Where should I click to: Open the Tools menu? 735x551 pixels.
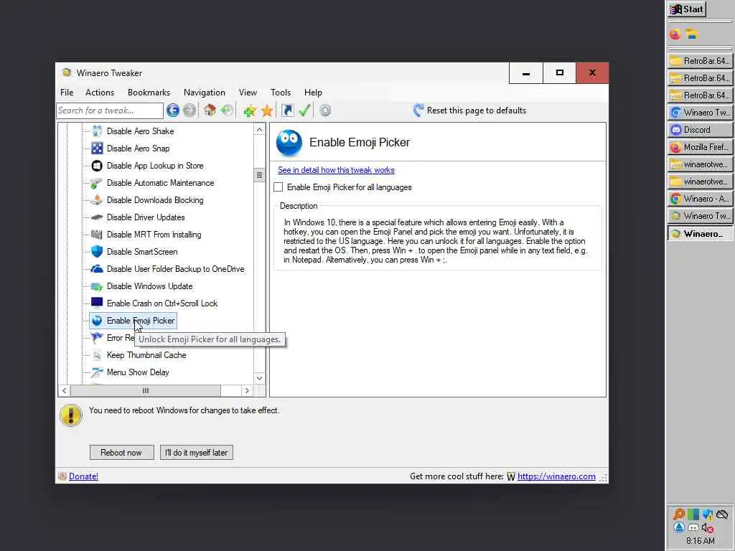[x=281, y=93]
